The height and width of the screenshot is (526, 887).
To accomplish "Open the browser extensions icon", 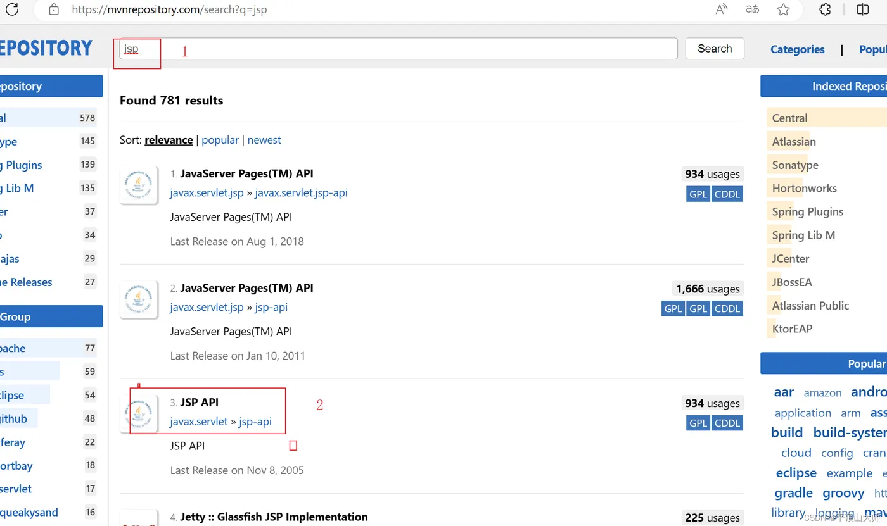I will 825,9.
